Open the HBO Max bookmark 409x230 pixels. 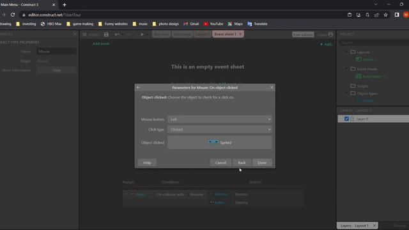click(x=51, y=24)
